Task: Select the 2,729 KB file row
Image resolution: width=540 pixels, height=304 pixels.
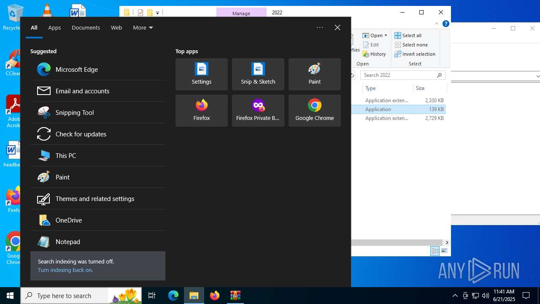Action: point(398,118)
